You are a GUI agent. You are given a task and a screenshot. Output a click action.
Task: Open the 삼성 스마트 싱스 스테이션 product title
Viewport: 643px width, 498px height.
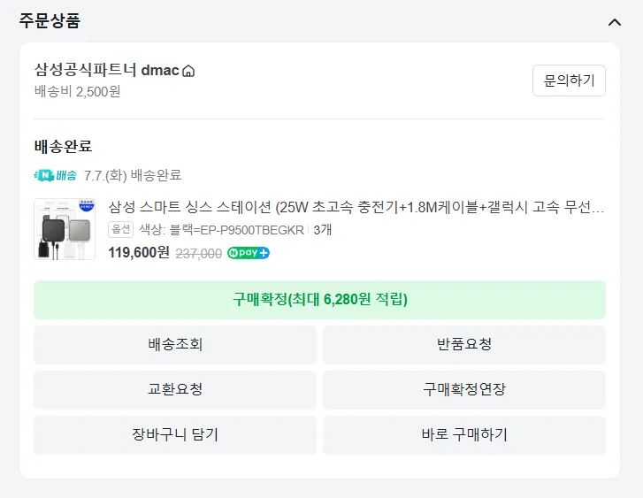(x=356, y=207)
